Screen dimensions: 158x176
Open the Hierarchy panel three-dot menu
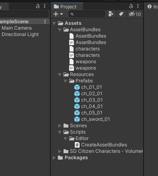(x=45, y=6)
